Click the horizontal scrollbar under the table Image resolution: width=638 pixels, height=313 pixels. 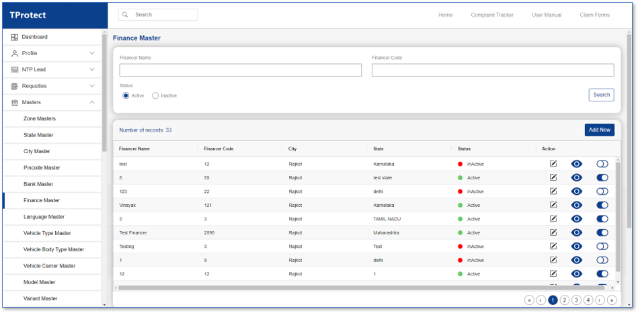(336, 287)
